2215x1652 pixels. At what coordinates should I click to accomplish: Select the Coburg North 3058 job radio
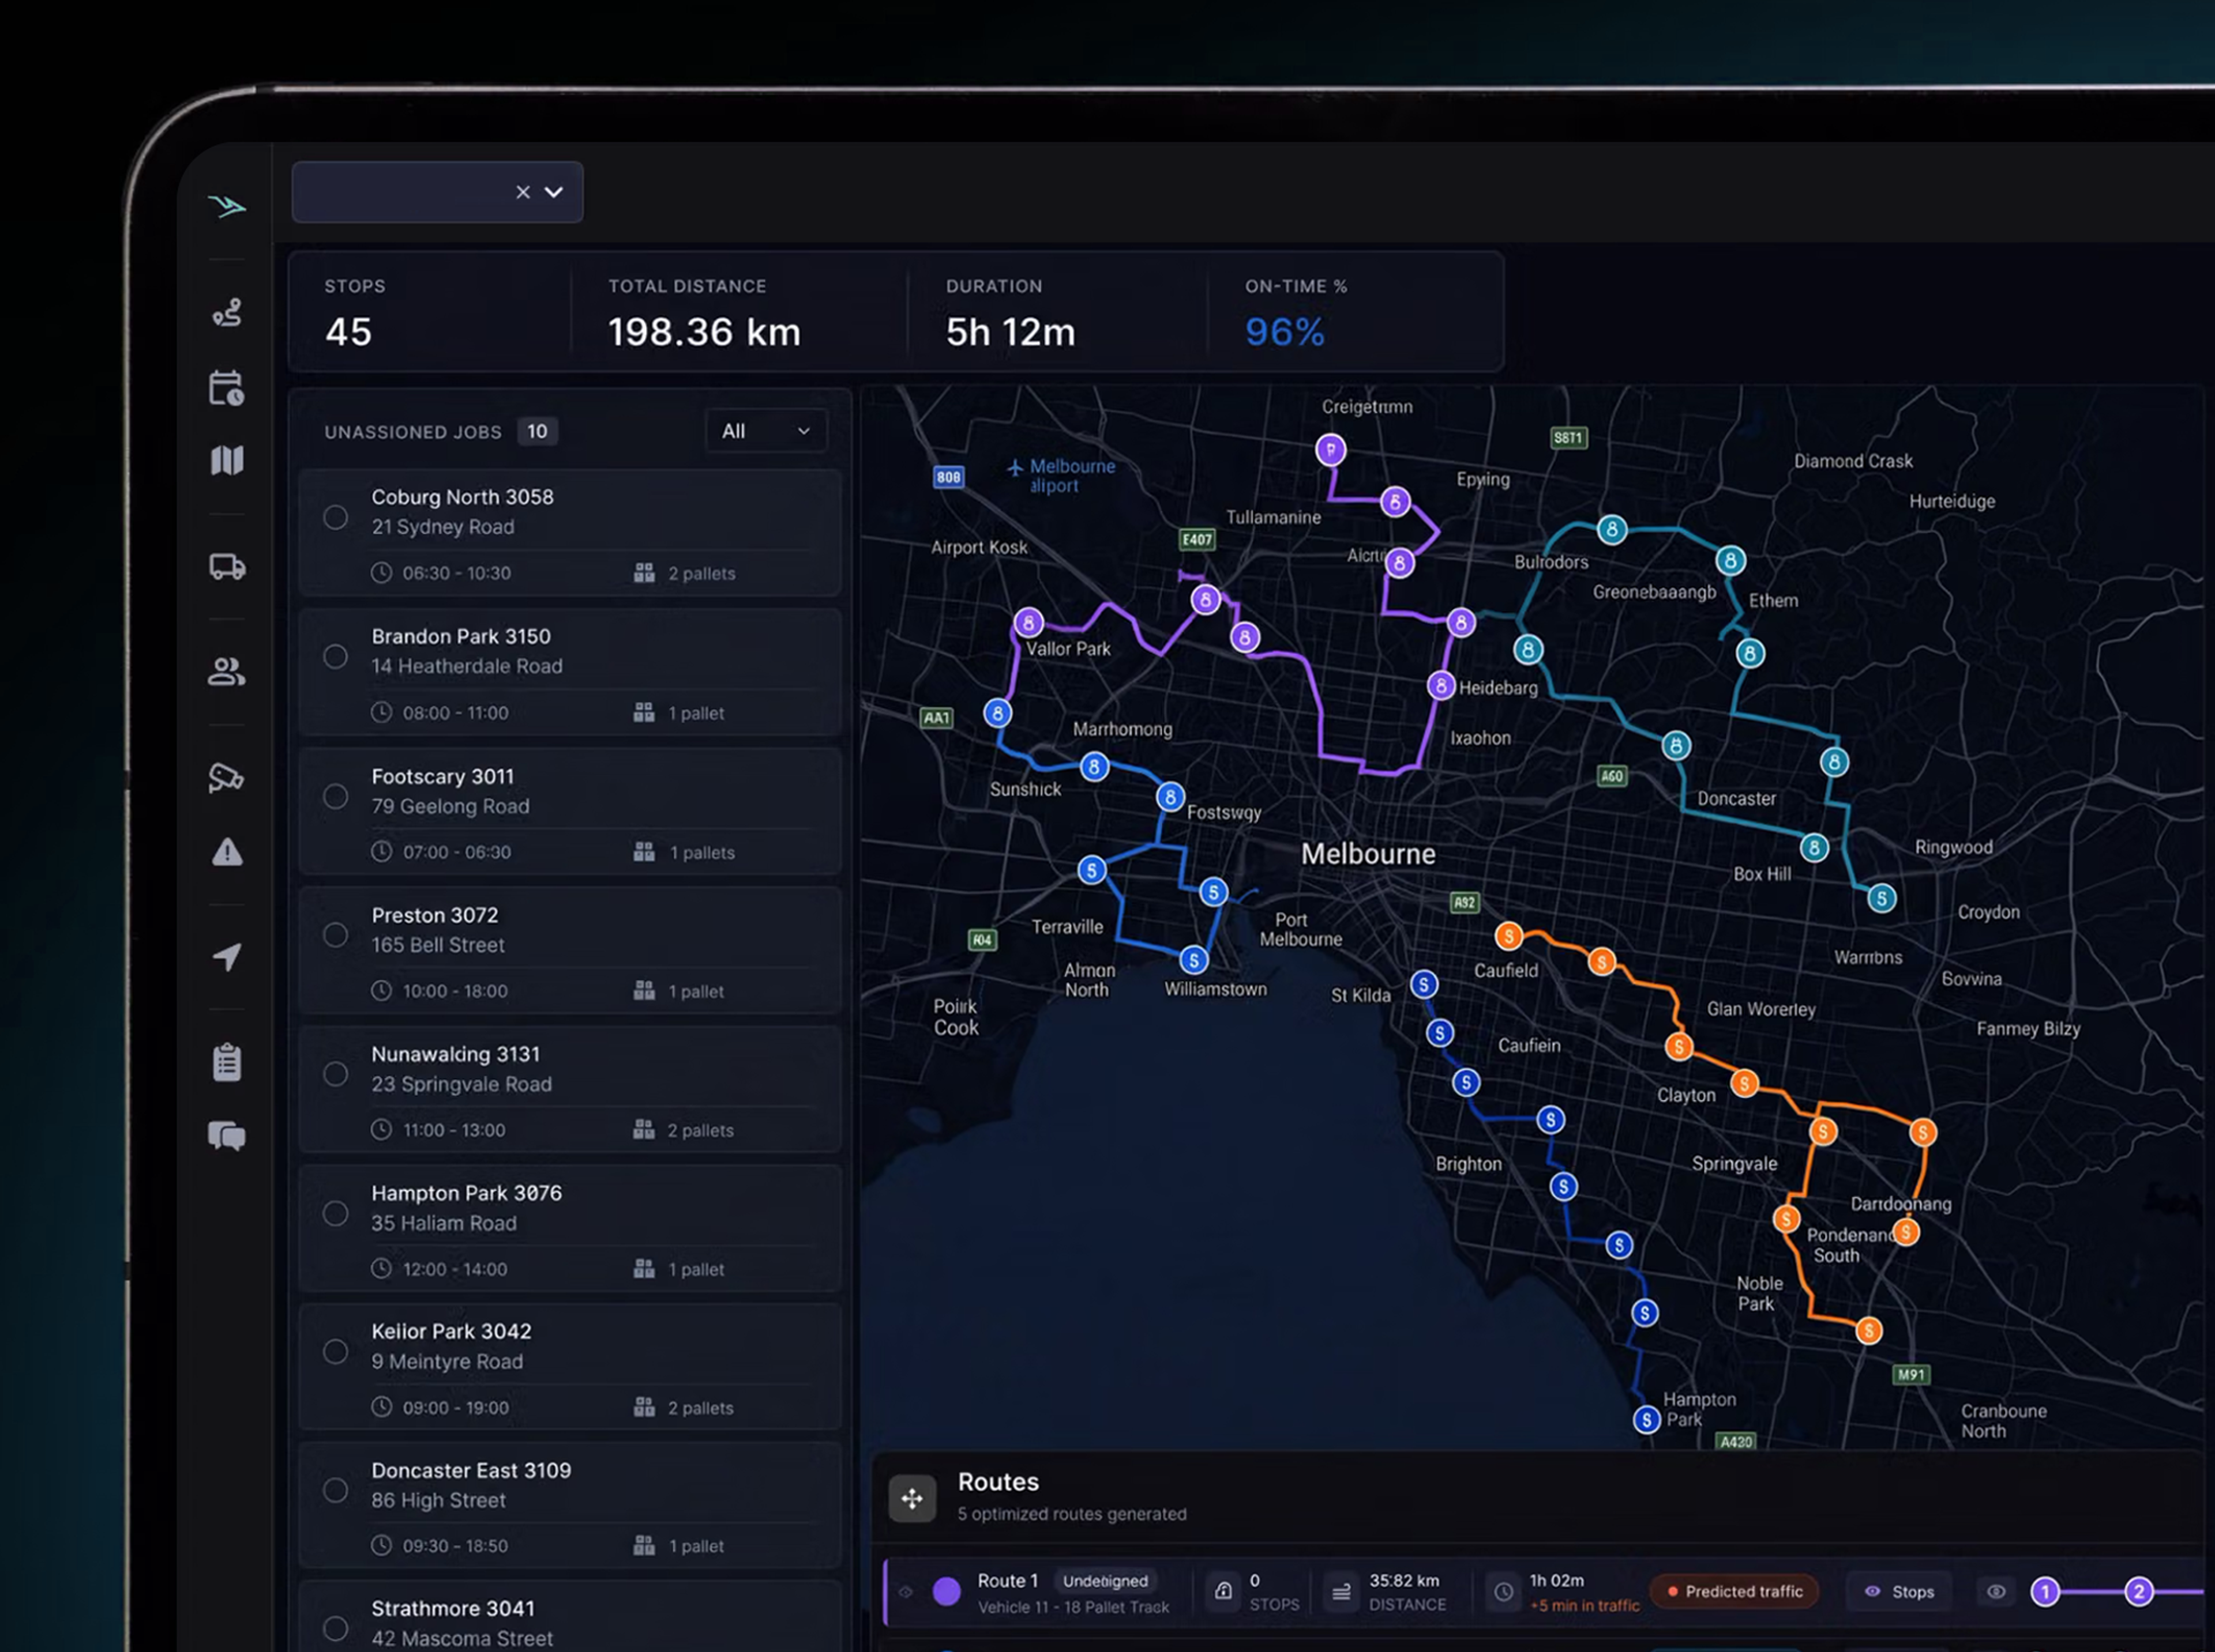(336, 517)
